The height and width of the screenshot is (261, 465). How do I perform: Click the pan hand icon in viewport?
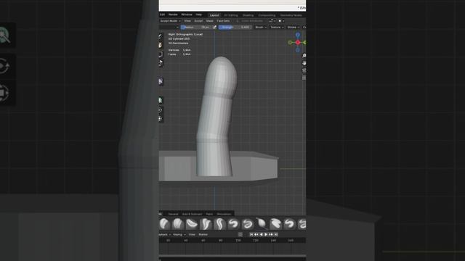[x=304, y=63]
